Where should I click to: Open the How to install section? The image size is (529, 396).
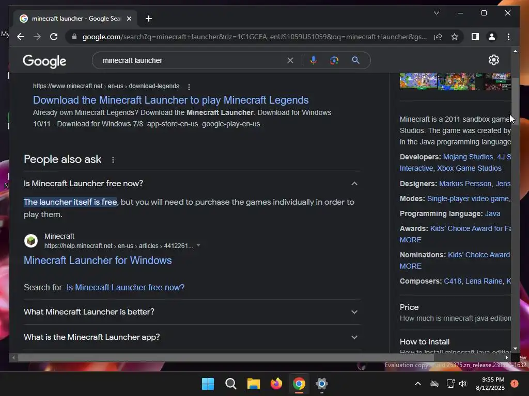tap(455, 346)
